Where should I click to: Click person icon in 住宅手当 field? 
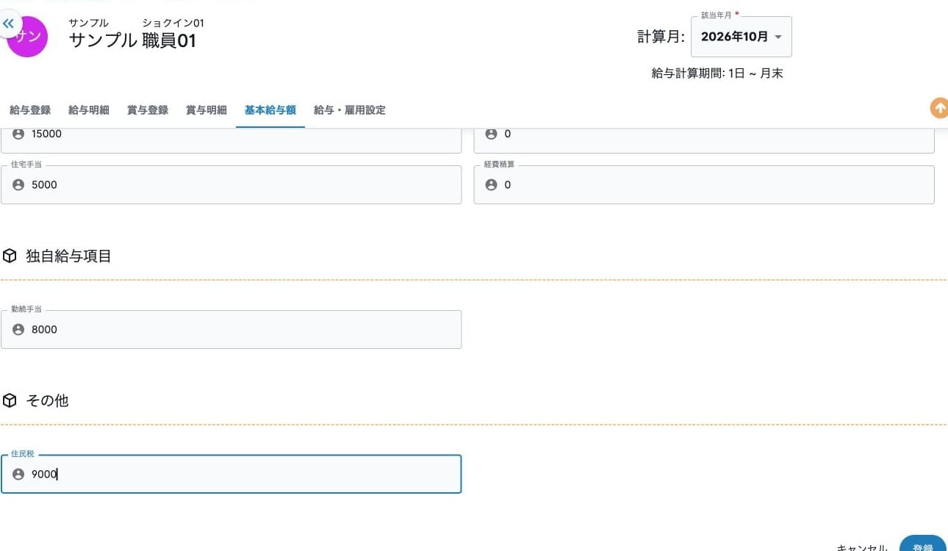tap(19, 185)
